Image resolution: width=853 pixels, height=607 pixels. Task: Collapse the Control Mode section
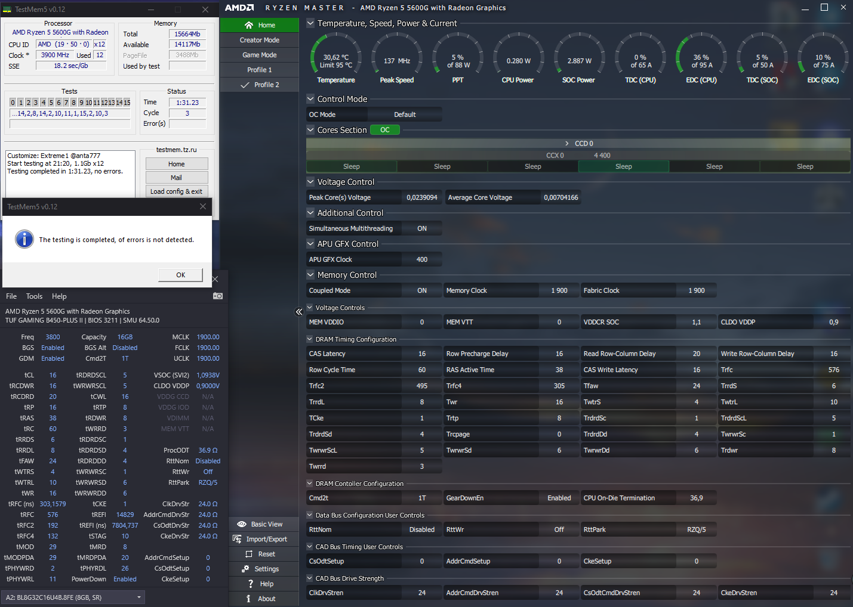310,99
